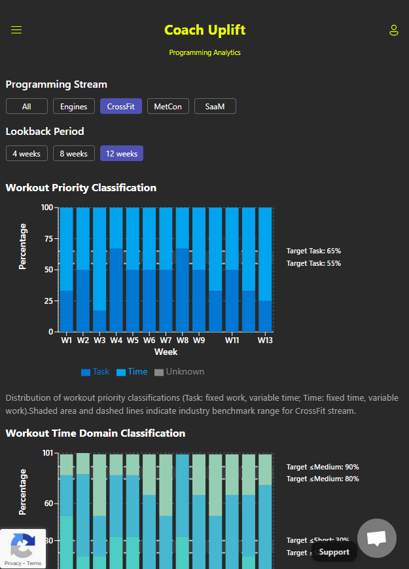Click the 'Target ≤Medium: 80%' label
Viewport: 409px width, 569px height.
(x=323, y=479)
